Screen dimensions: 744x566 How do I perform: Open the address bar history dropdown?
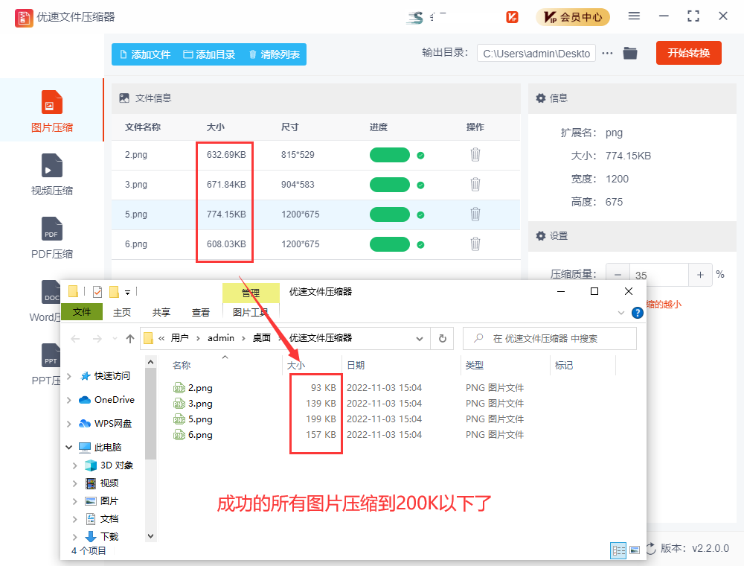point(420,339)
